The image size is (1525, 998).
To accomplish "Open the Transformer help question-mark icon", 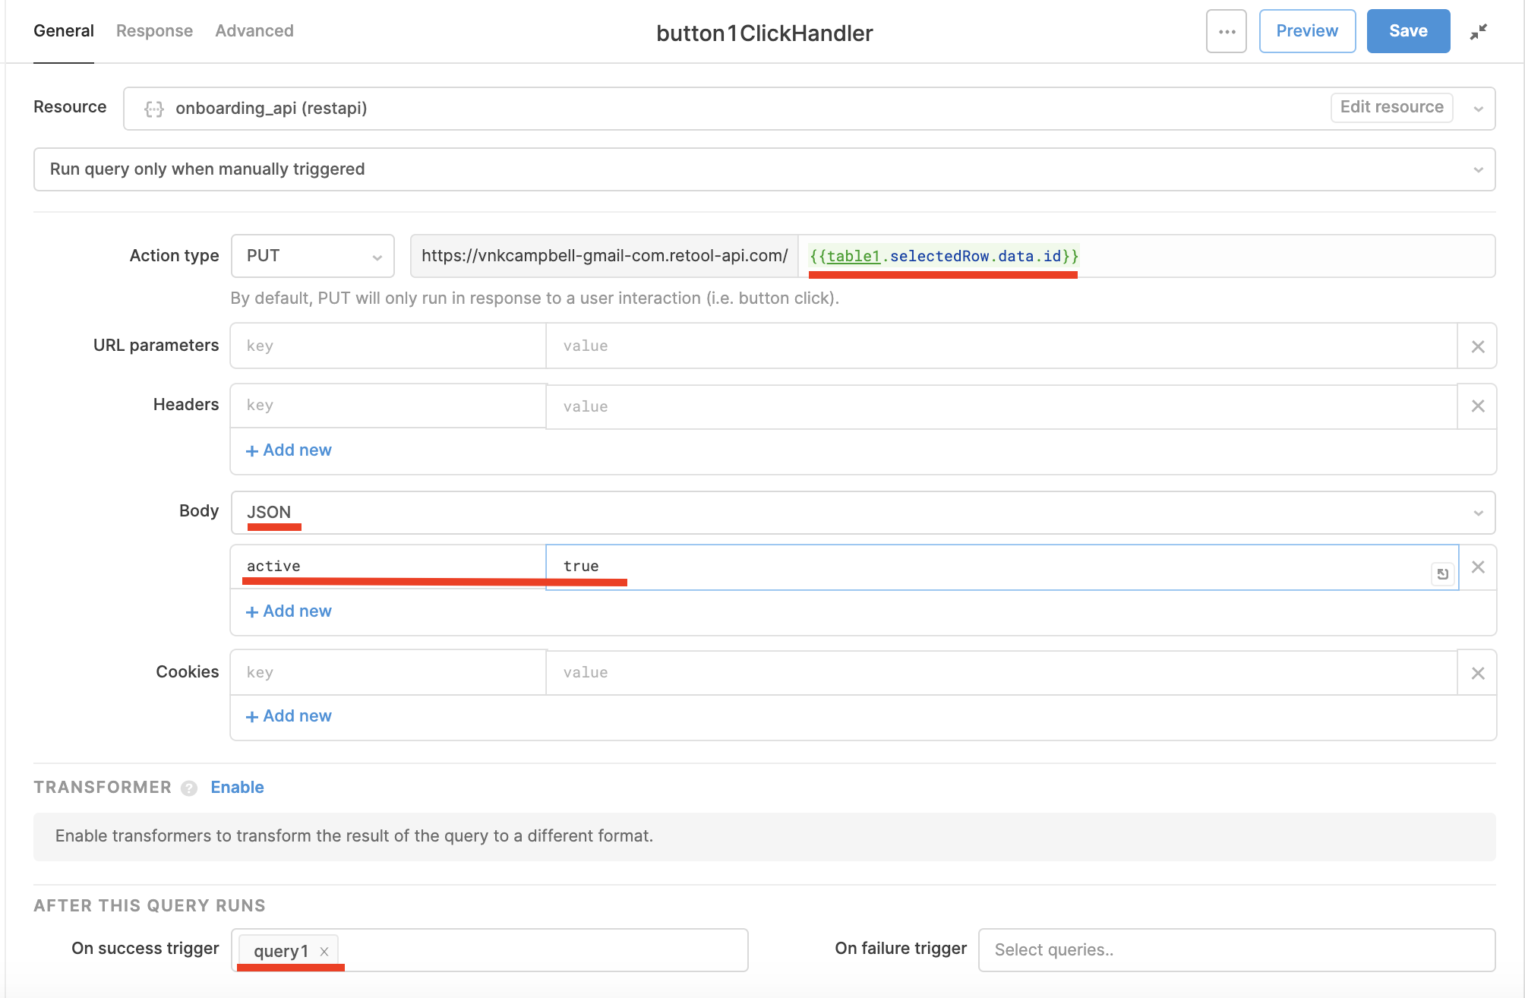I will pos(189,788).
